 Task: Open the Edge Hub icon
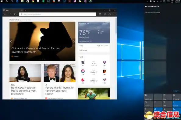tap(100, 14)
